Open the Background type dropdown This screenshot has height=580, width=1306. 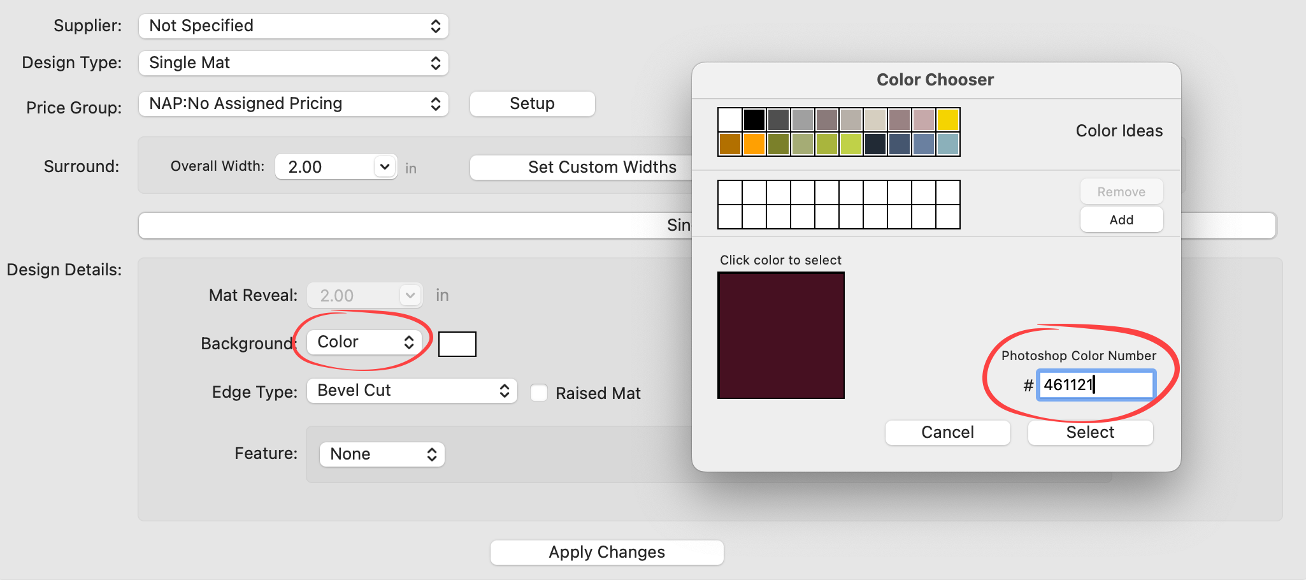(364, 342)
